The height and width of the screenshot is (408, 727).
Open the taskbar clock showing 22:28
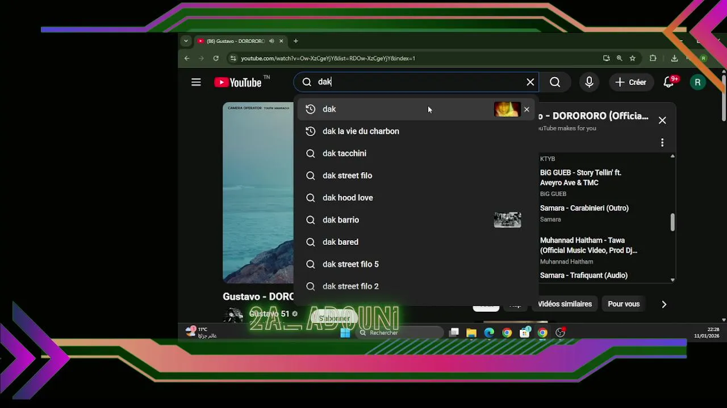coord(707,333)
